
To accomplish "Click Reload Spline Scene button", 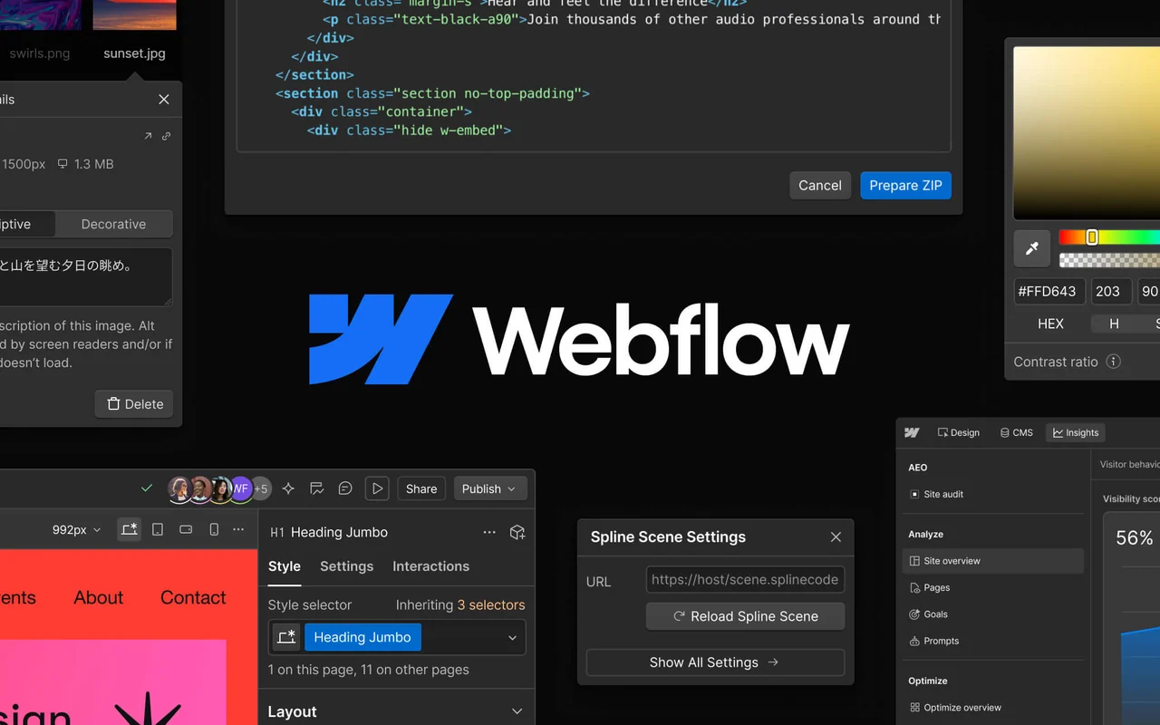I will pyautogui.click(x=745, y=616).
